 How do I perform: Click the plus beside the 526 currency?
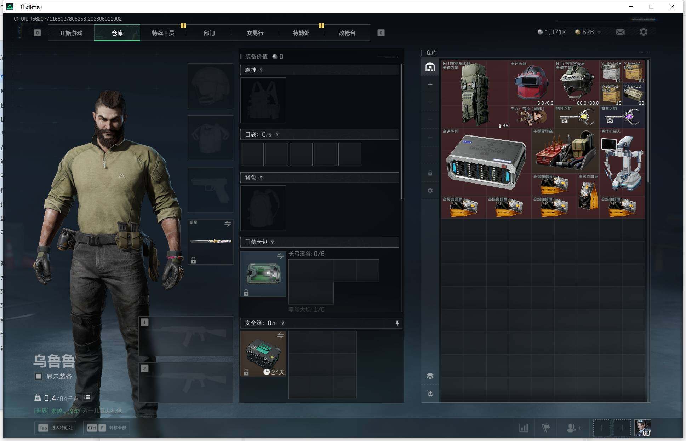coord(599,32)
